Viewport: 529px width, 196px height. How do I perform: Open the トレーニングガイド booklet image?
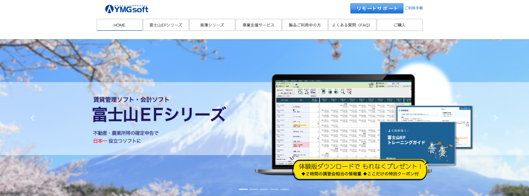coord(417,143)
